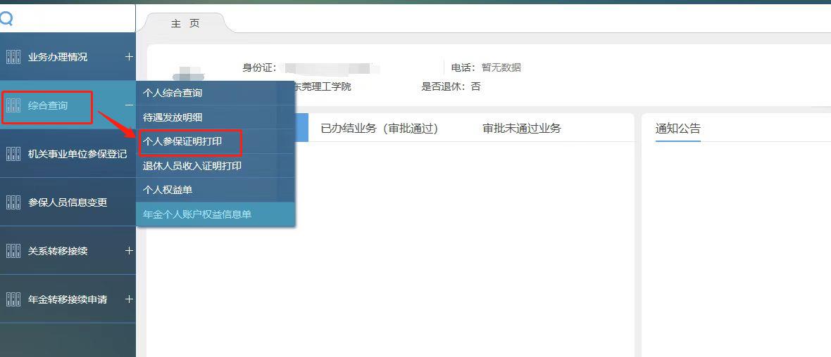Click the search magnifier icon
The height and width of the screenshot is (357, 831).
pos(6,19)
